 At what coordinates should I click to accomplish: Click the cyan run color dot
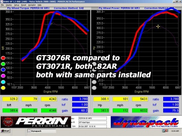click(x=3, y=82)
